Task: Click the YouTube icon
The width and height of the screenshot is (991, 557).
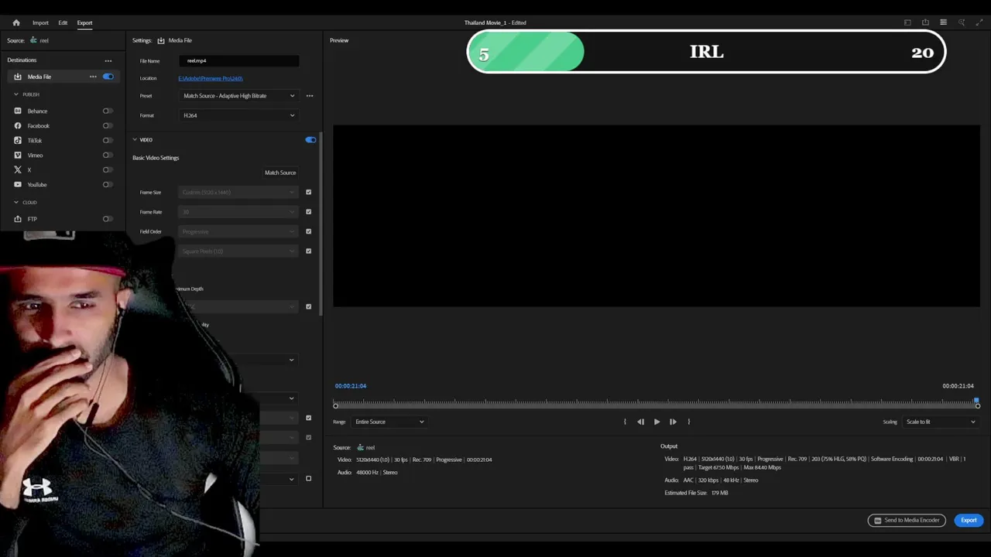Action: click(x=18, y=184)
